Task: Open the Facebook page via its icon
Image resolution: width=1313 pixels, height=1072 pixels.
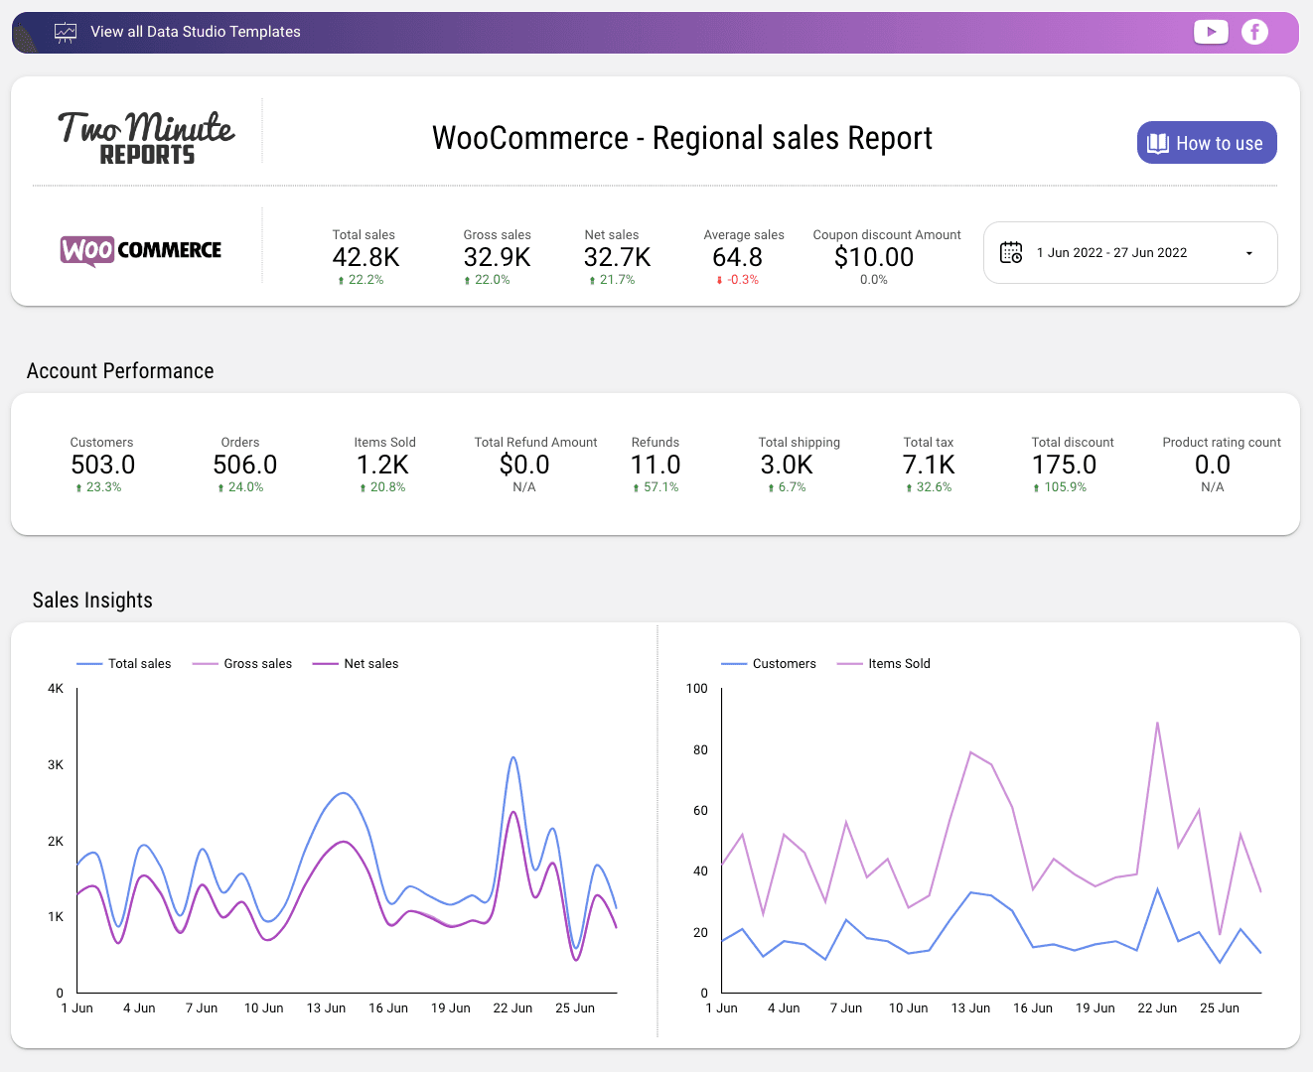Action: click(x=1254, y=32)
